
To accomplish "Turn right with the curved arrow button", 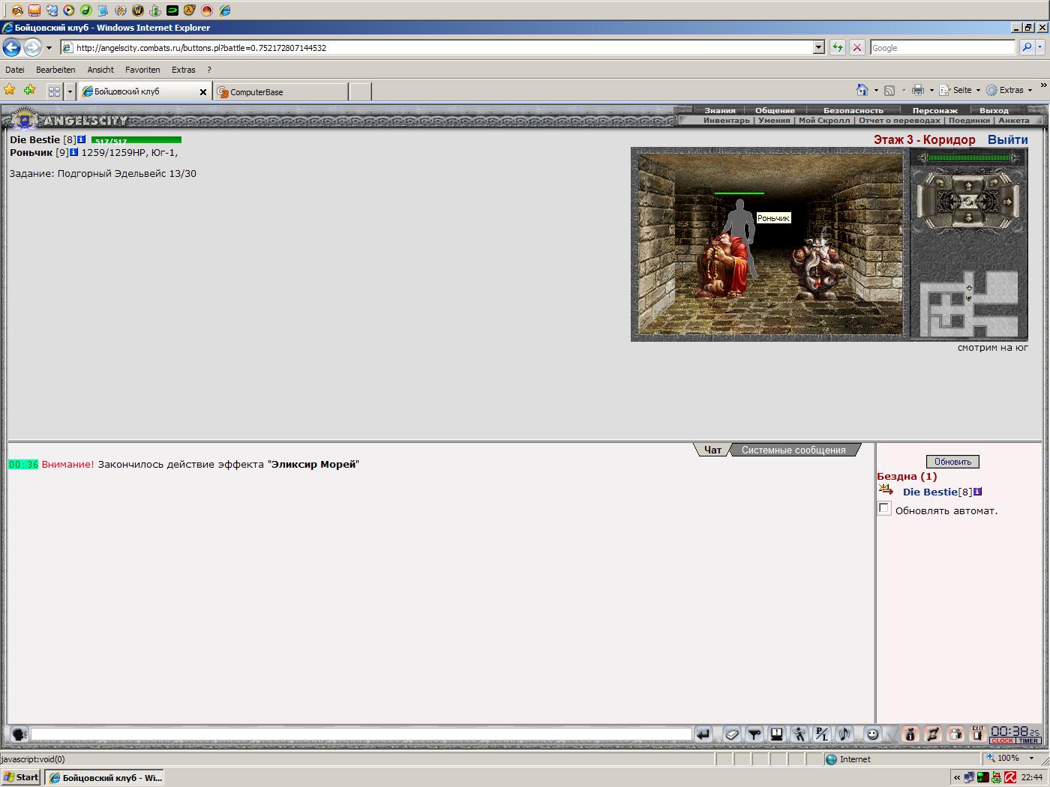I will [994, 183].
